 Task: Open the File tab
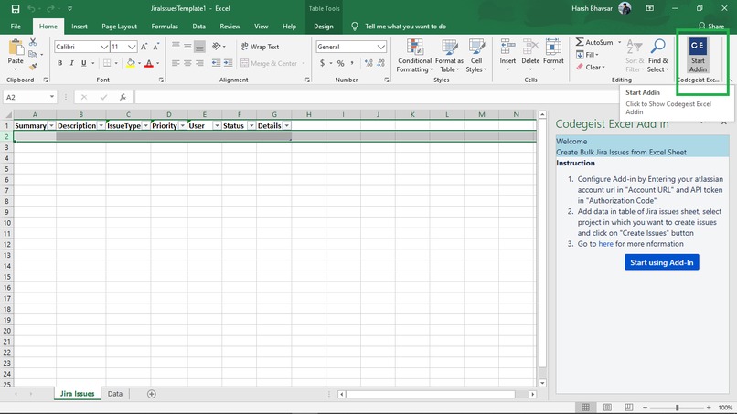tap(16, 27)
